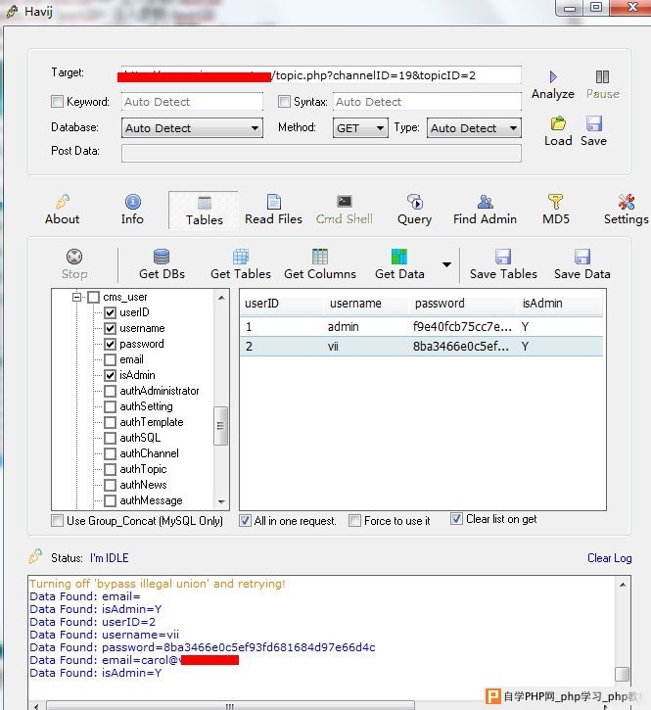
Task: Toggle Clear list on get checkbox
Action: click(456, 519)
